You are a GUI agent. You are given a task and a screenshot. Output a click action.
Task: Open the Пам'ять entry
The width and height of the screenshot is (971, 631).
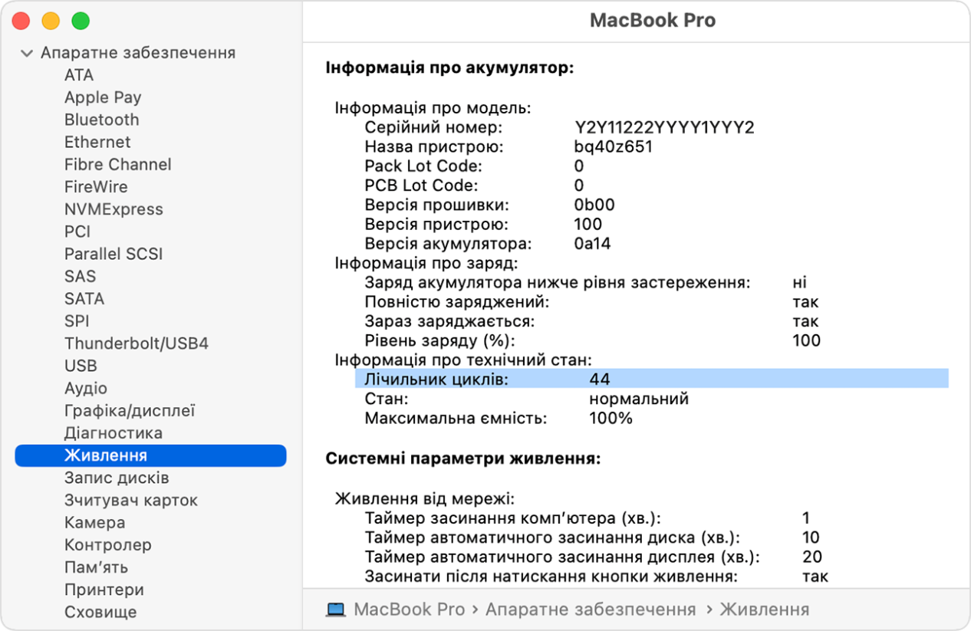tap(96, 567)
